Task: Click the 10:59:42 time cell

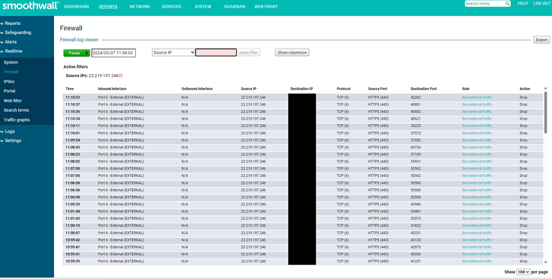Action: (72, 240)
